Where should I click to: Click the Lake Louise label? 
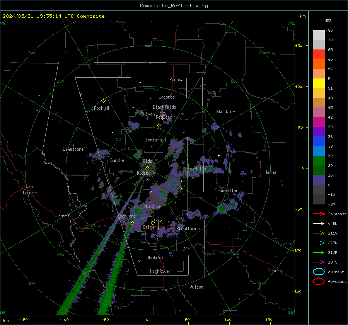(x=30, y=190)
